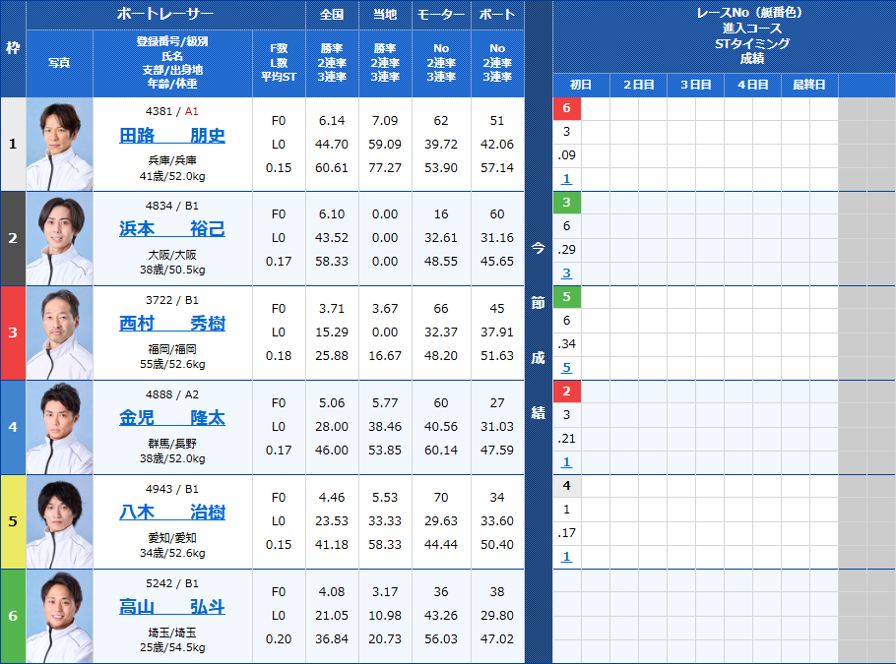This screenshot has width=896, height=664.
Task: Click the red race number 6 boat color box
Action: click(565, 106)
